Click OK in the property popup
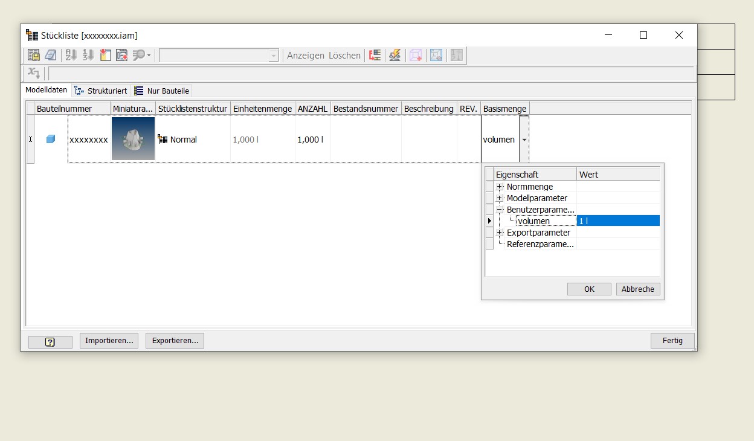The image size is (754, 441). pos(589,289)
